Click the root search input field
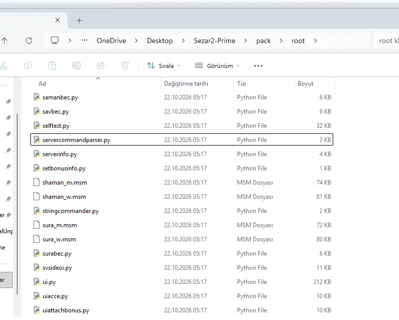The width and height of the screenshot is (399, 320). coord(387,41)
